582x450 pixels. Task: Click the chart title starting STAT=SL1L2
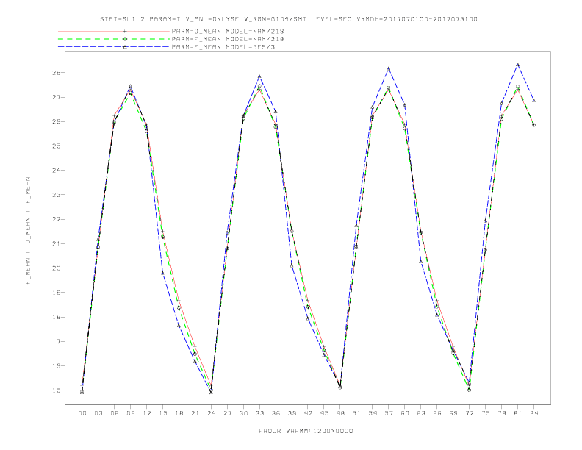pos(289,19)
